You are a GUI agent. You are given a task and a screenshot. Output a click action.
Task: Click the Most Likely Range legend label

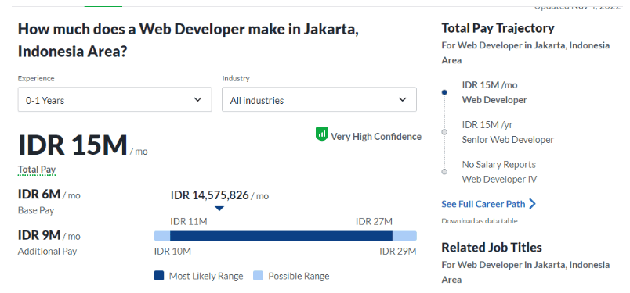click(x=206, y=276)
